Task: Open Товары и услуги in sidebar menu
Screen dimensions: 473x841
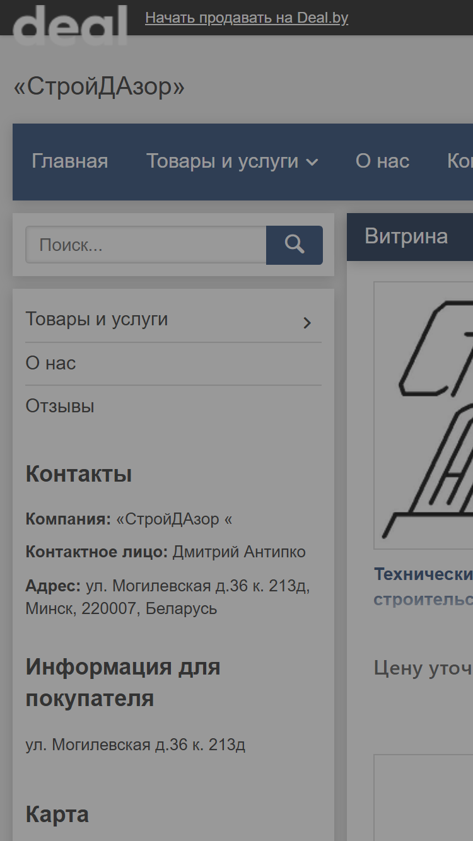Action: click(x=96, y=319)
